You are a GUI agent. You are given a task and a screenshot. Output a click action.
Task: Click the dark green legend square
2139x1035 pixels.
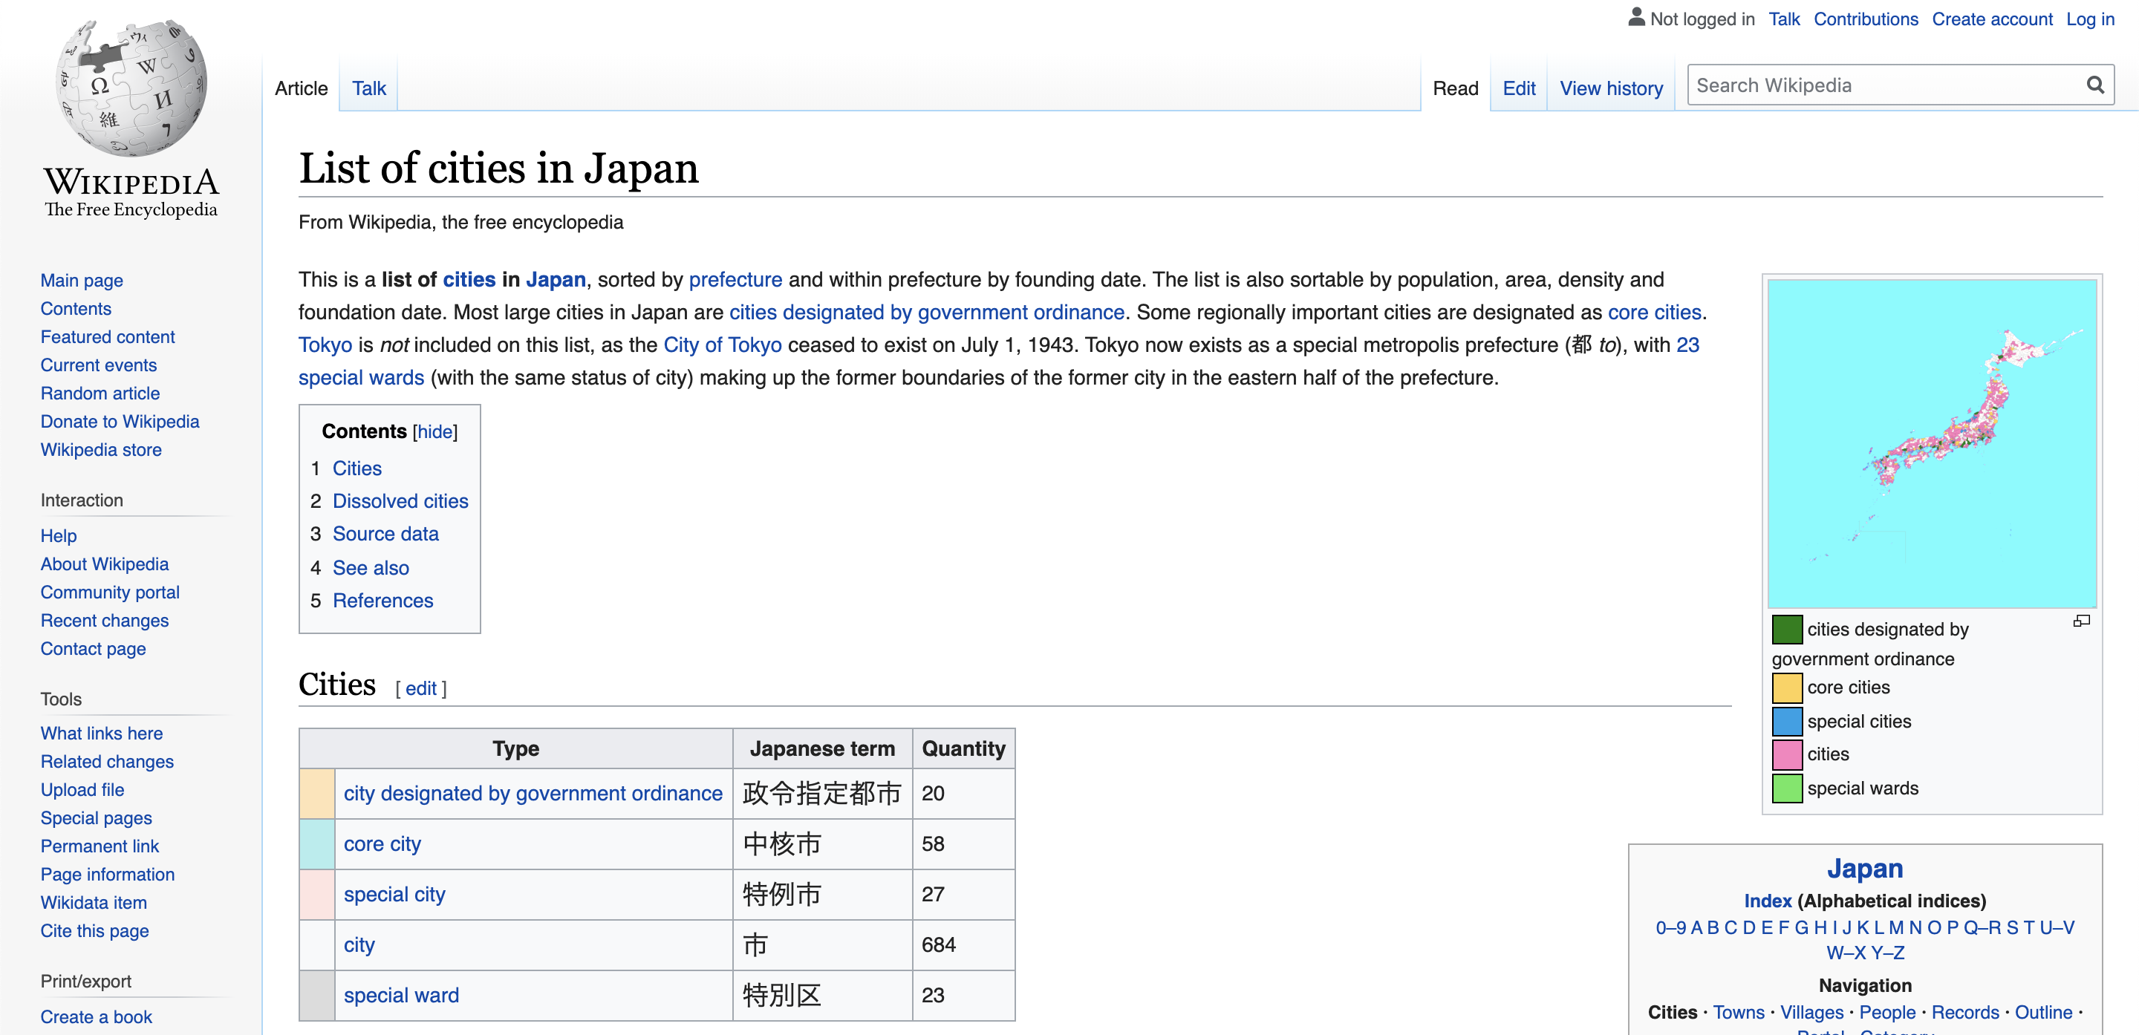point(1786,629)
